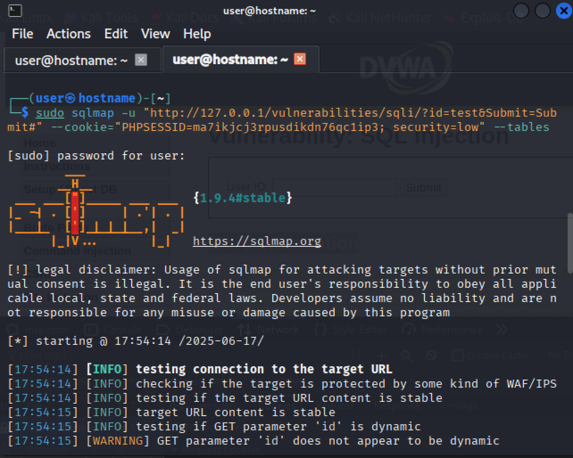Click 'testing connection to the target URL' line

coord(200,369)
